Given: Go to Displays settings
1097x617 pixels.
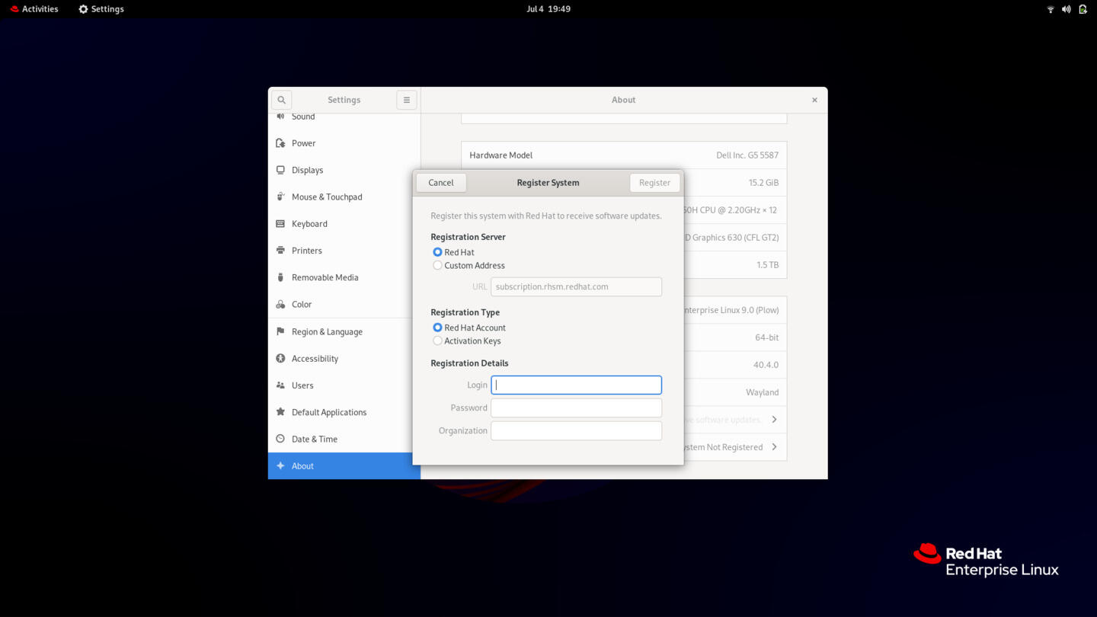Looking at the screenshot, I should click(344, 170).
